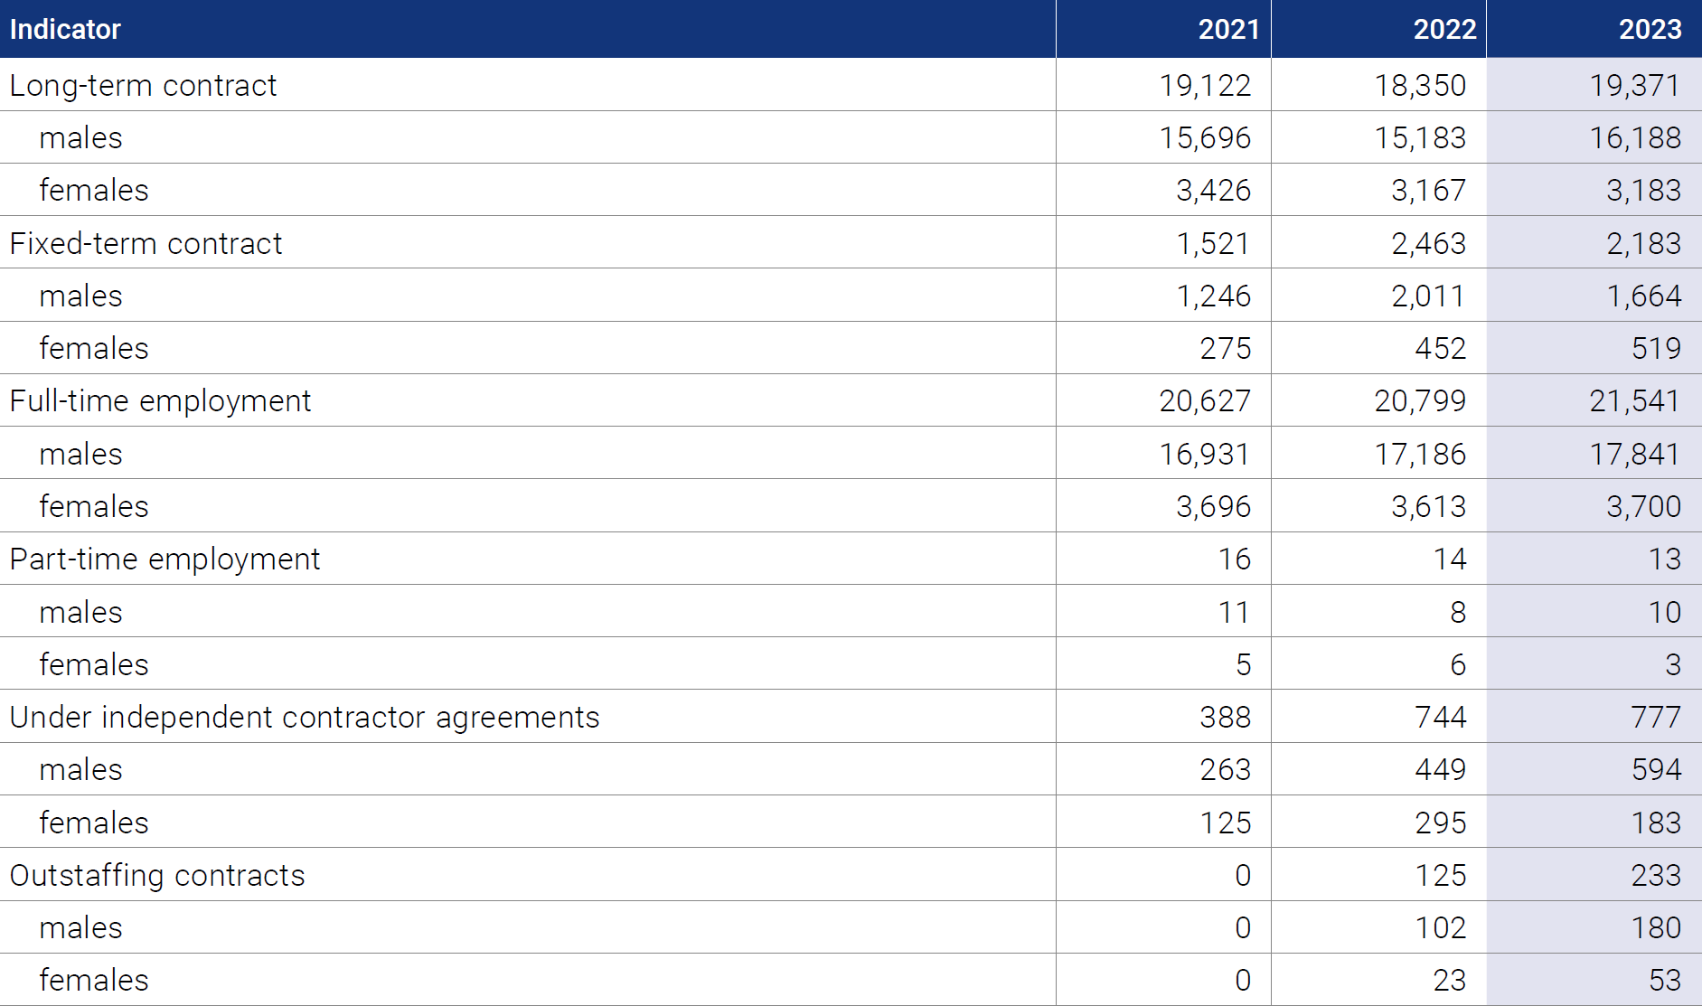Click Under independent contractor agreements label
This screenshot has height=1006, width=1702.
pyautogui.click(x=305, y=717)
